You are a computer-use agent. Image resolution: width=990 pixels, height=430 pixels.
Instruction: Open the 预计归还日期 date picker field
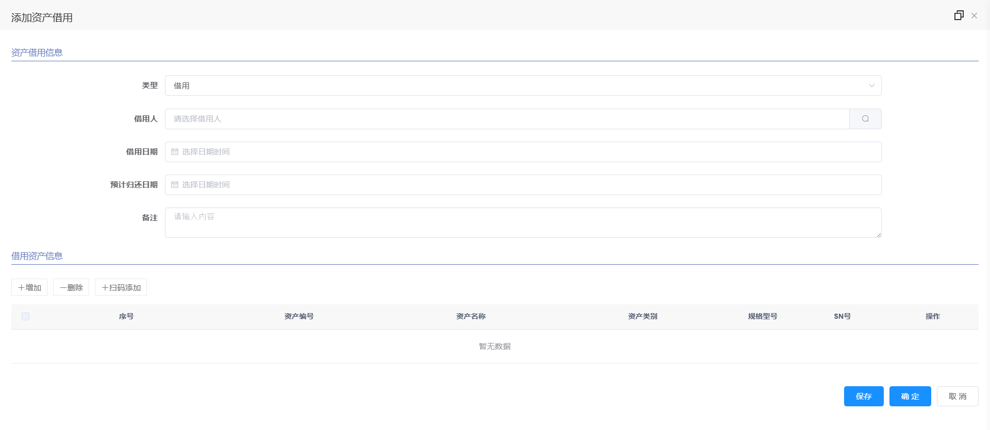click(x=523, y=185)
